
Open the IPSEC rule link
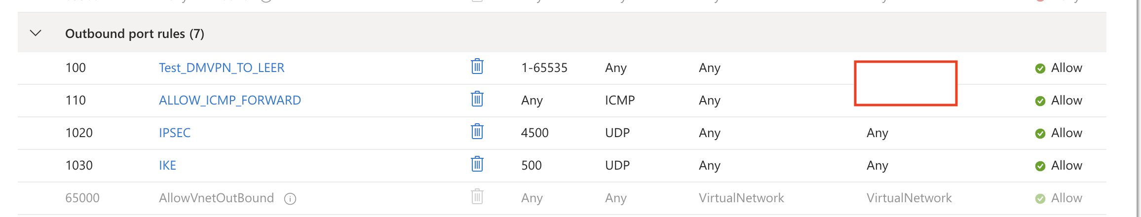174,133
